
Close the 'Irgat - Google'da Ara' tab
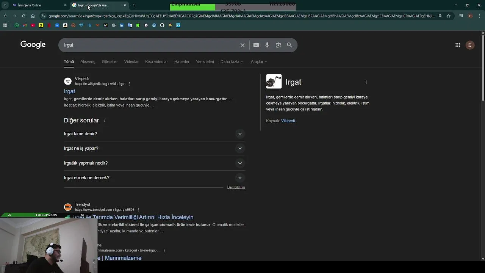[x=125, y=5]
